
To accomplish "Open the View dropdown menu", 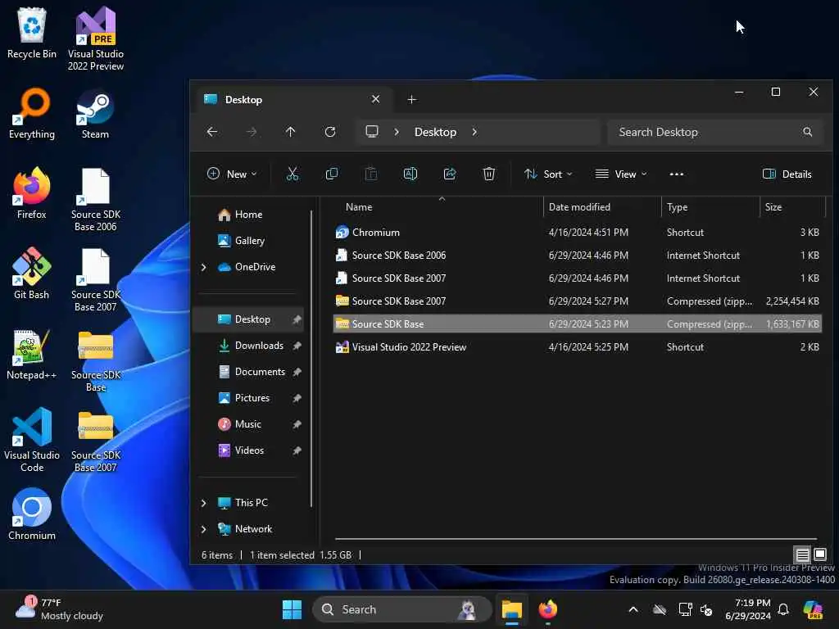I will (621, 174).
